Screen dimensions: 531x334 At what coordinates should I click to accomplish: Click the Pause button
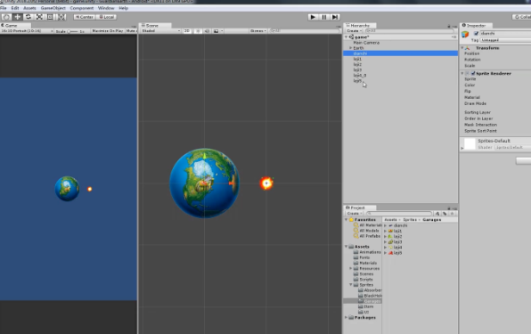[323, 17]
